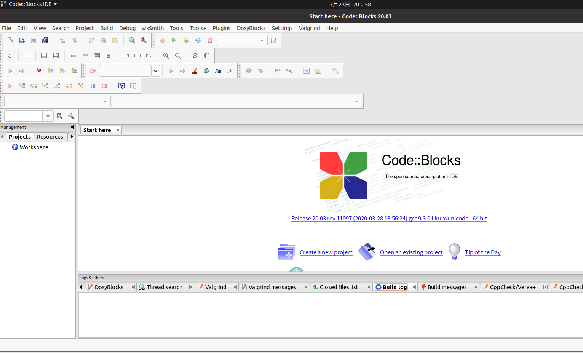Viewport: 583px width, 353px height.
Task: Click the Open an existing project link
Action: (x=411, y=252)
